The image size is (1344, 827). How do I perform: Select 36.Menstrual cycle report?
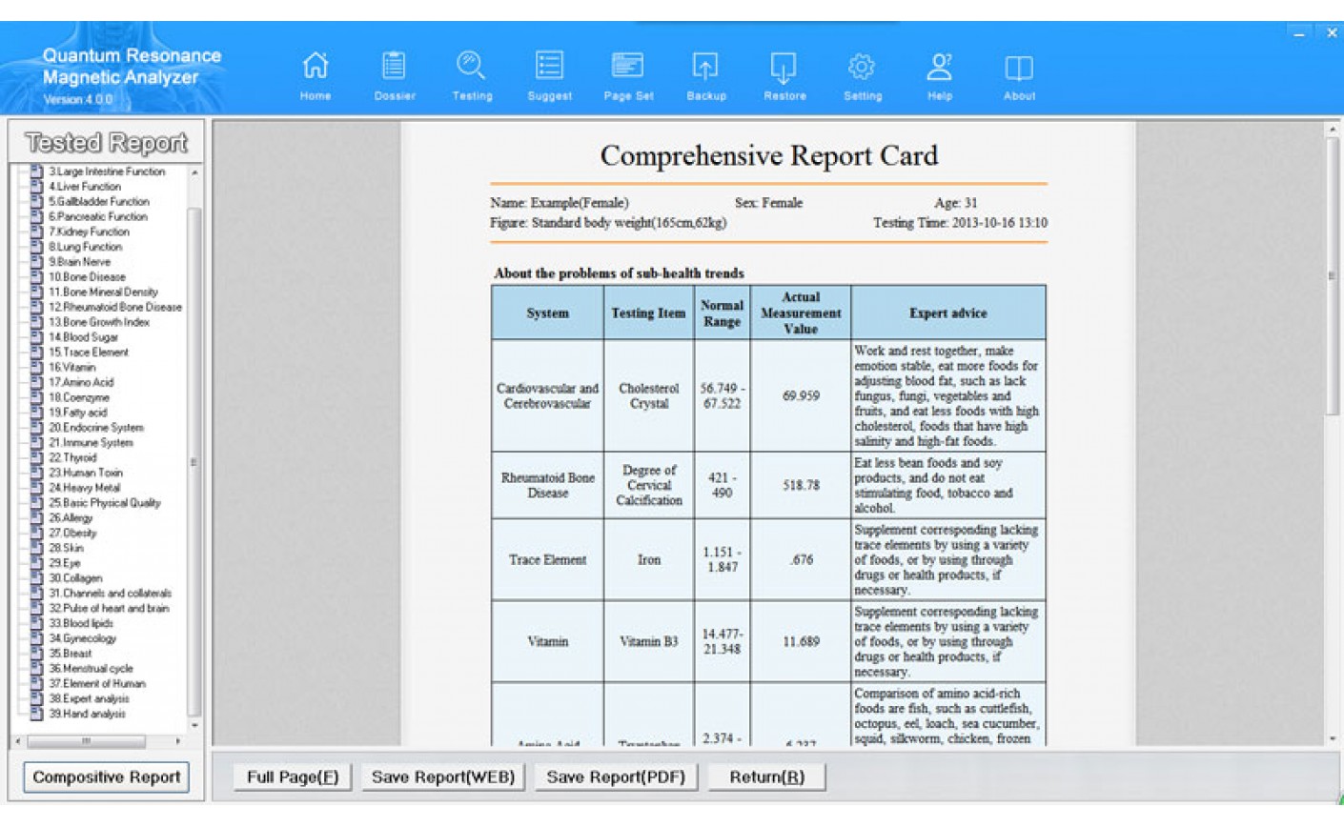92,669
